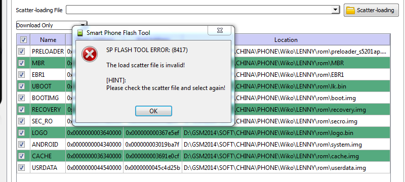405x182 pixels.
Task: Click LOGO end address 0x000000000367e5ef
Action: click(x=152, y=133)
